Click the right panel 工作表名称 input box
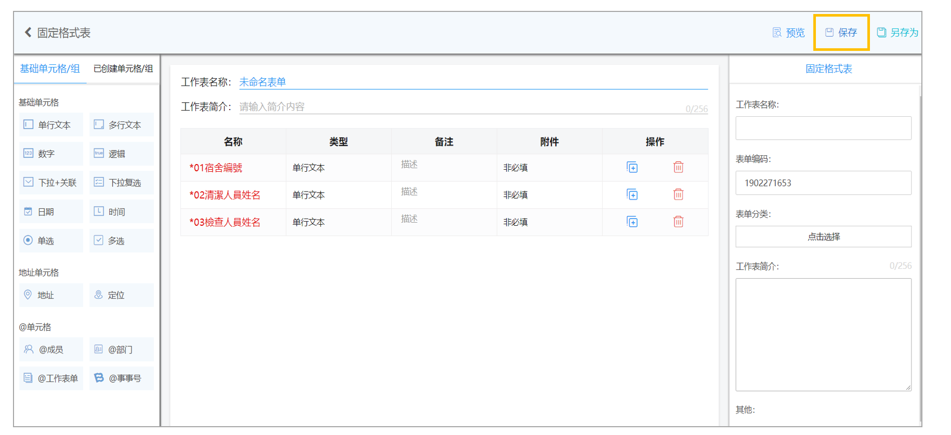This screenshot has width=951, height=435. [x=823, y=128]
